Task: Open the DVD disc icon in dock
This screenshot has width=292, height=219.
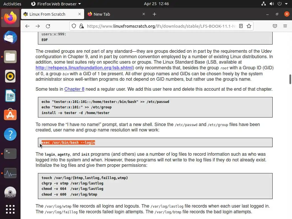Action: 10,192
